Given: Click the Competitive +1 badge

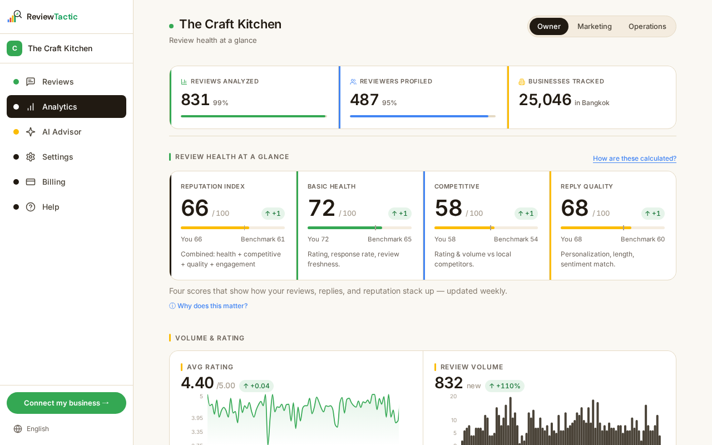Looking at the screenshot, I should click(x=526, y=214).
